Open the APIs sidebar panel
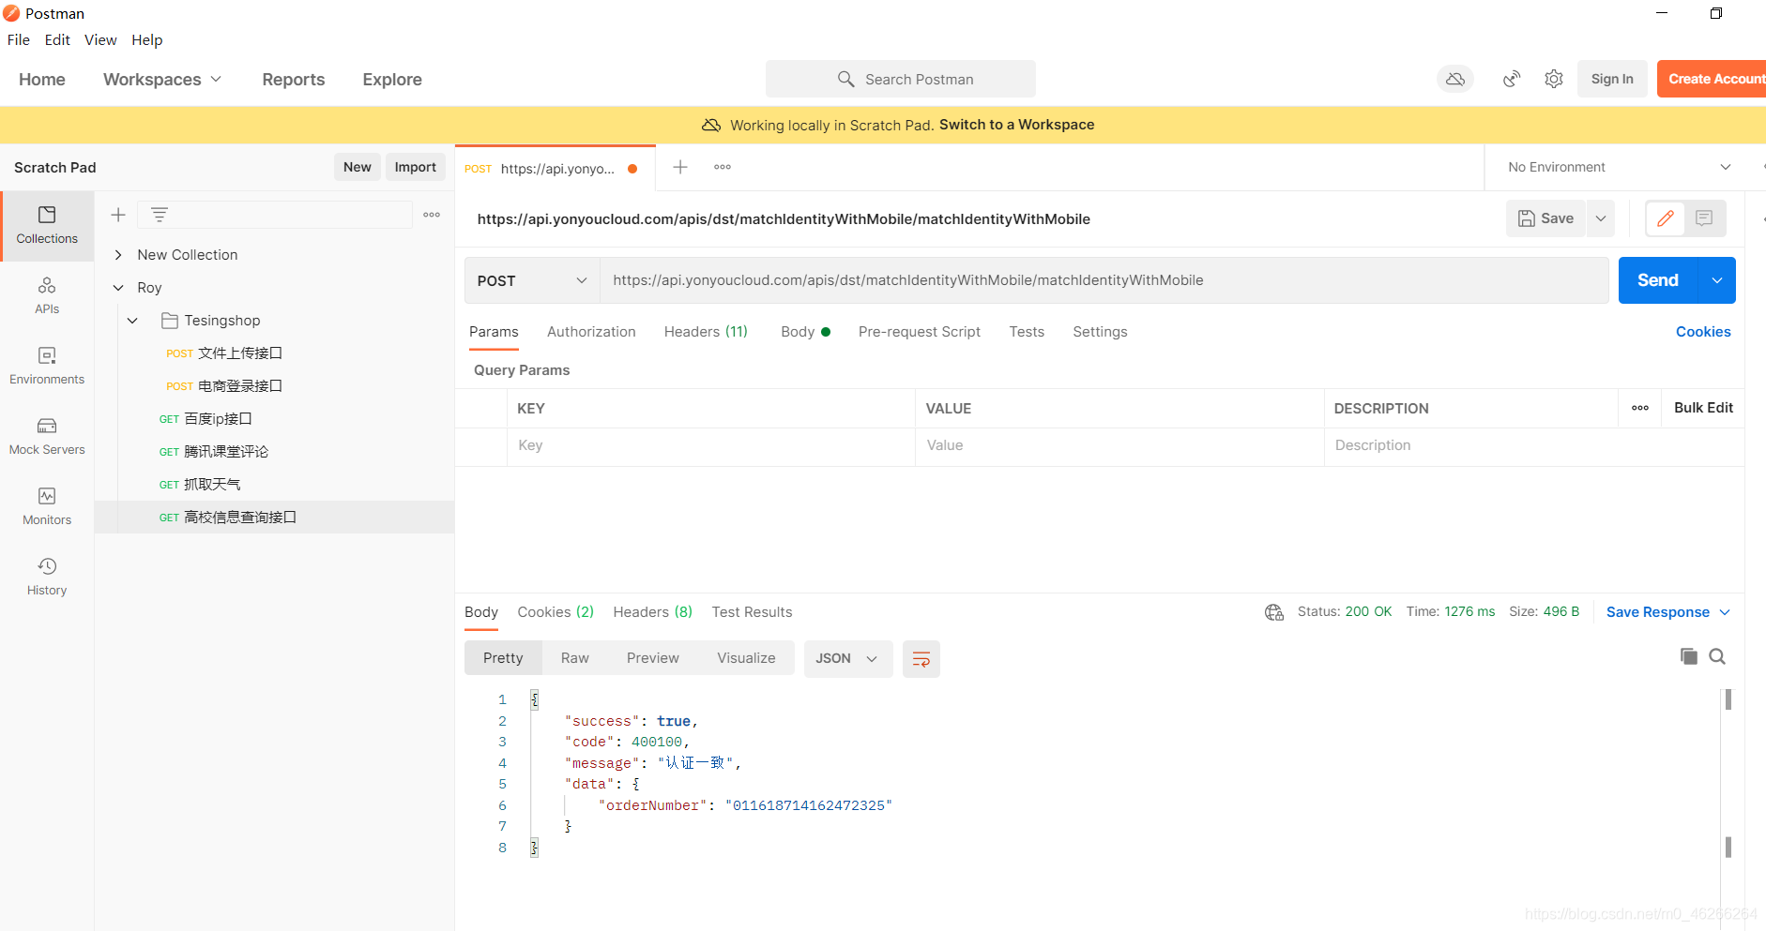This screenshot has height=931, width=1766. (47, 296)
